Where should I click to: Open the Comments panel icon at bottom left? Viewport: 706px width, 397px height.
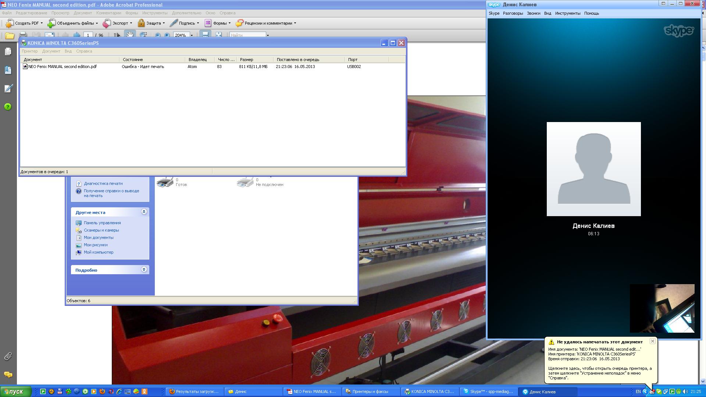click(x=8, y=375)
